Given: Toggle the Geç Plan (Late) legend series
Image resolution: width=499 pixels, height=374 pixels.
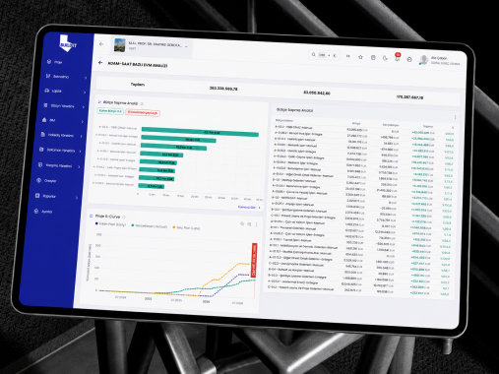Looking at the screenshot, I should click(x=186, y=227).
